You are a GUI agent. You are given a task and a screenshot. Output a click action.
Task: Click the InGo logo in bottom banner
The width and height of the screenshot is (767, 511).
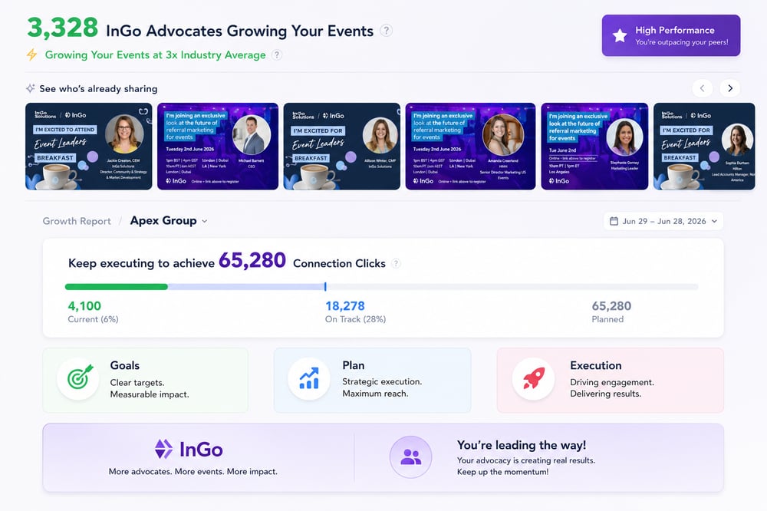pos(189,450)
